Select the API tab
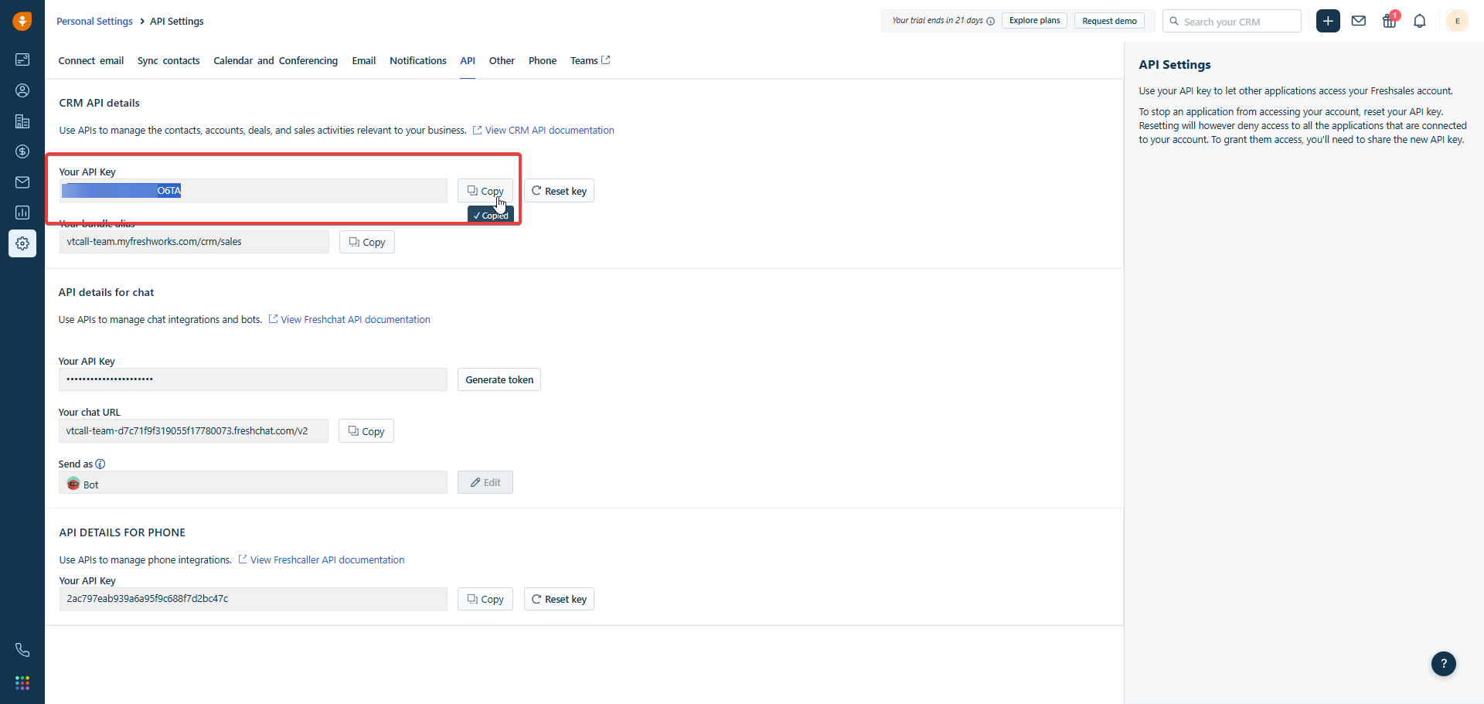This screenshot has width=1484, height=704. [468, 60]
